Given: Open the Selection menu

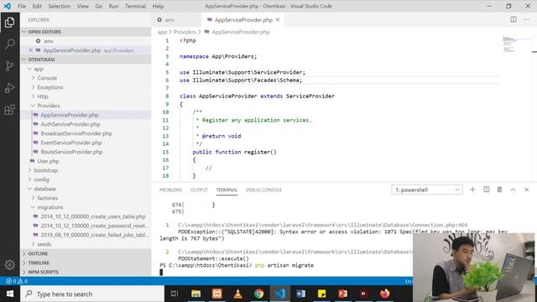Looking at the screenshot, I should 60,6.
